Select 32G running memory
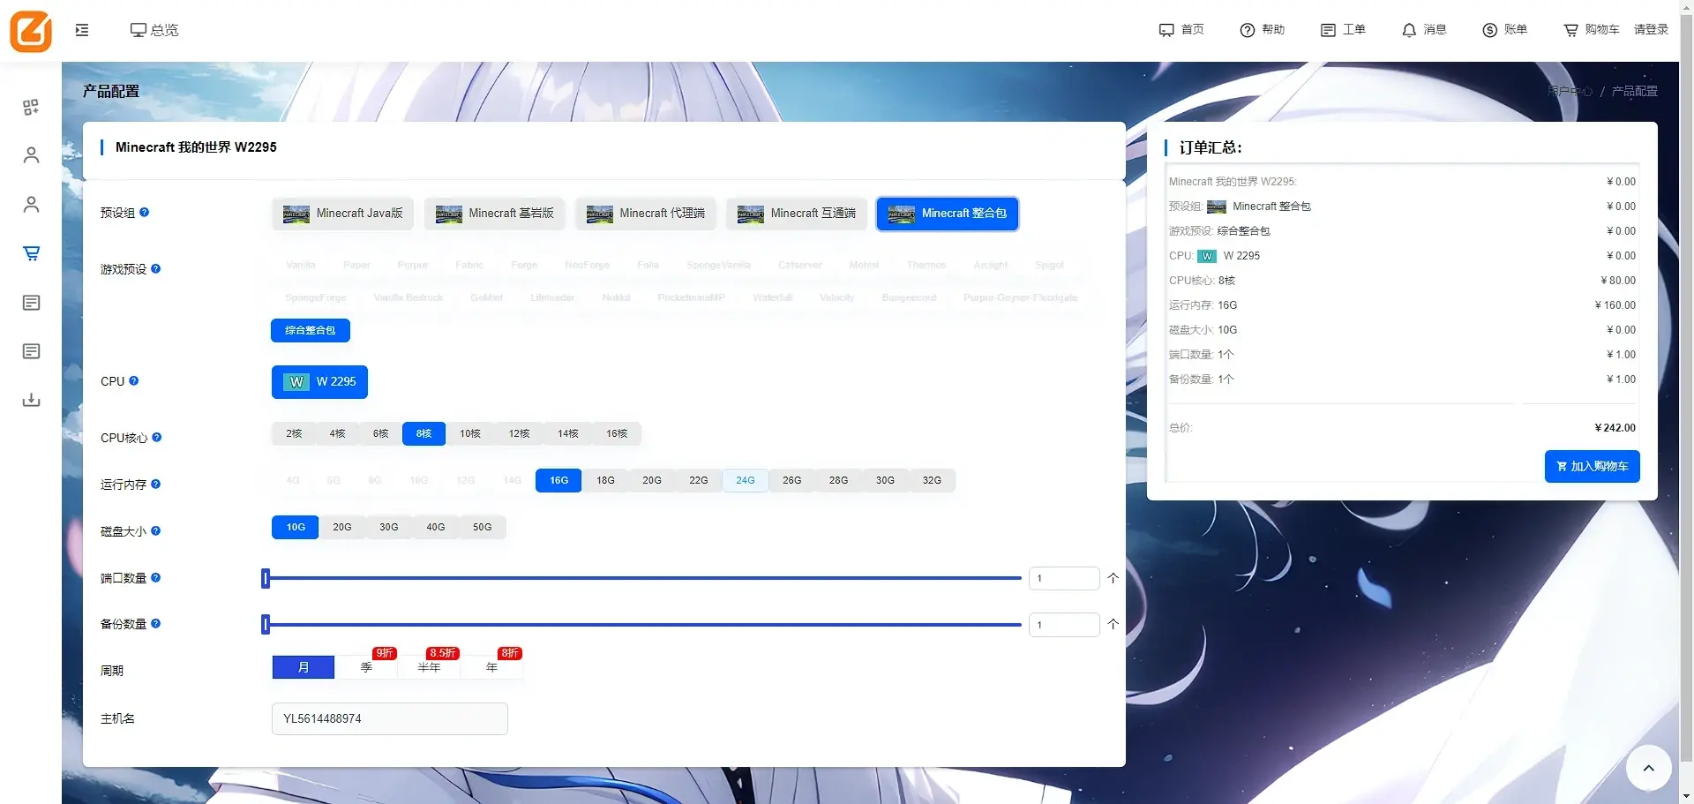This screenshot has width=1694, height=804. click(x=932, y=480)
